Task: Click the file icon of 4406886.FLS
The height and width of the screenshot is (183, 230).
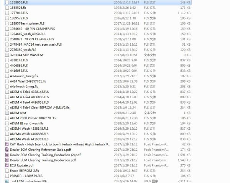Action: click(x=7, y=66)
